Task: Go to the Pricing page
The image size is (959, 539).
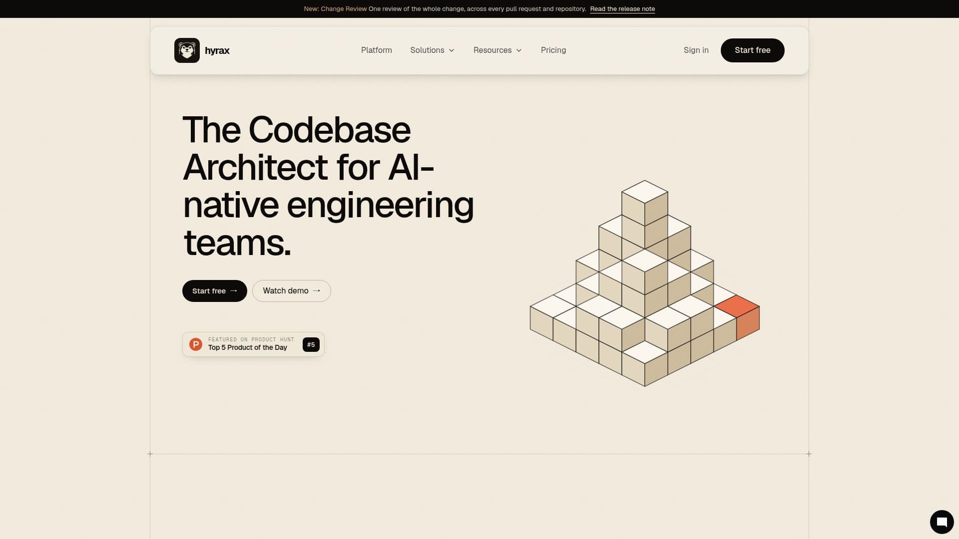Action: [x=553, y=50]
